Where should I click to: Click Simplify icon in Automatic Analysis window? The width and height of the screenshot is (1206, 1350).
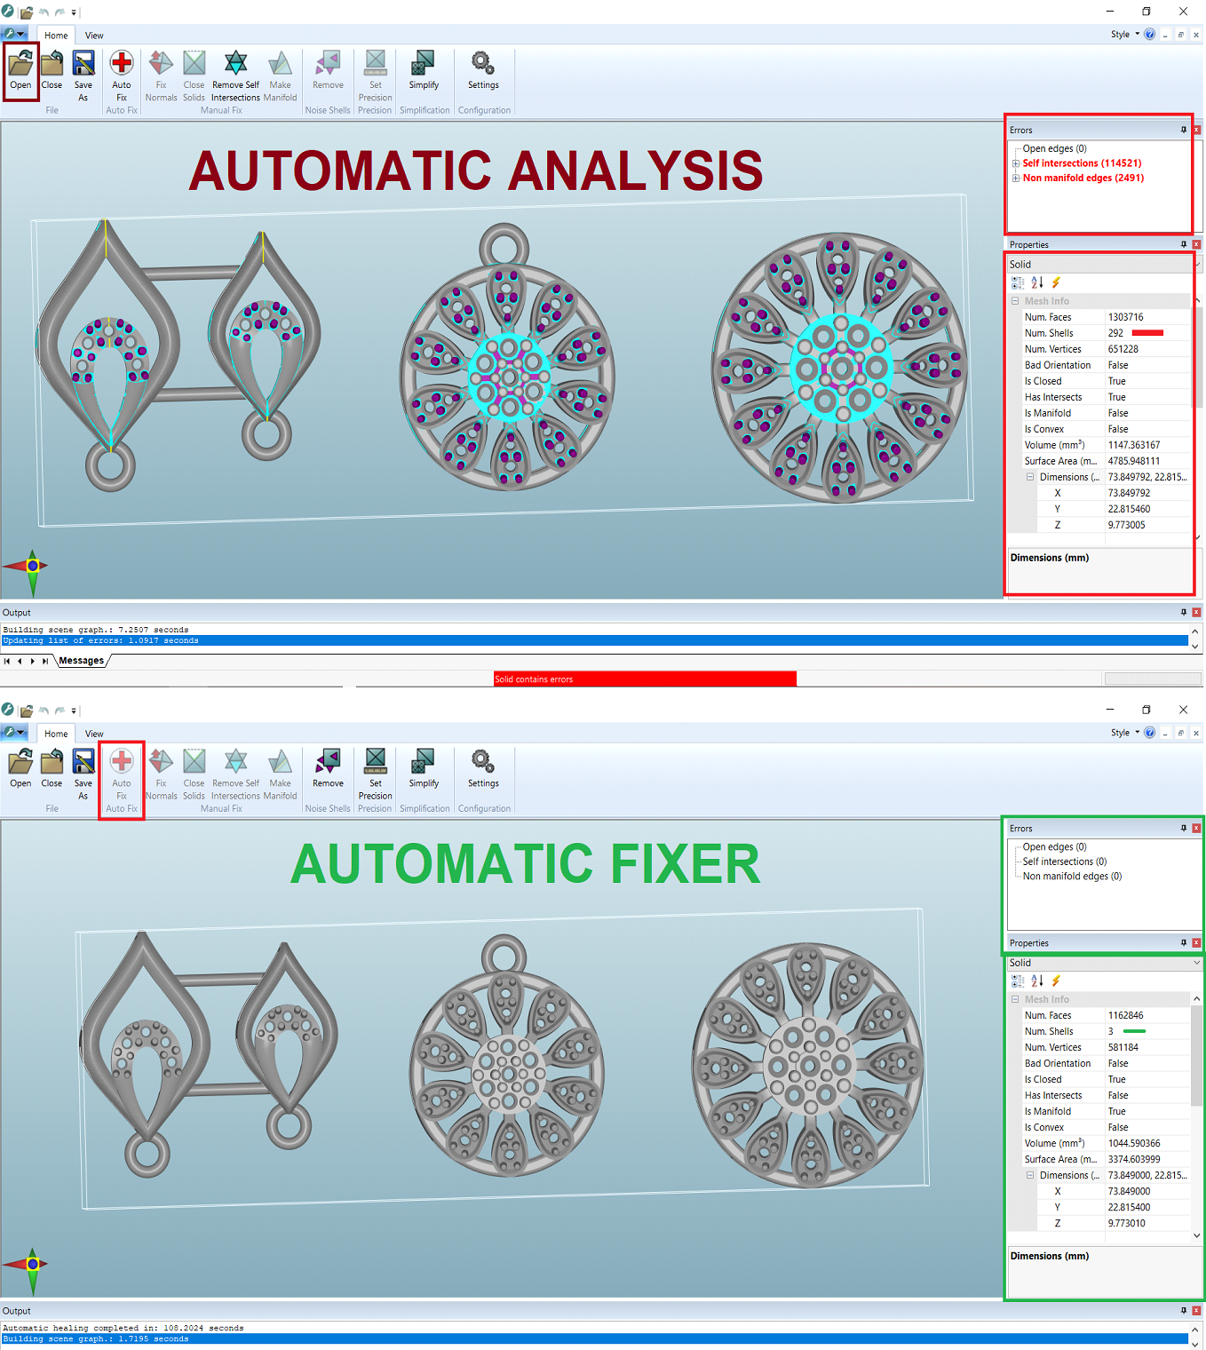click(x=424, y=71)
